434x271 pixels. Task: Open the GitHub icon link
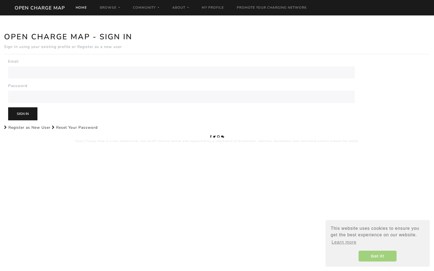tap(218, 137)
